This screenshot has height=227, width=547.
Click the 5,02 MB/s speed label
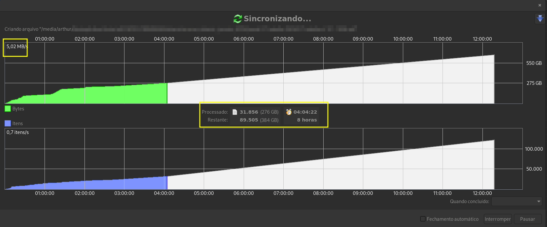(x=17, y=47)
